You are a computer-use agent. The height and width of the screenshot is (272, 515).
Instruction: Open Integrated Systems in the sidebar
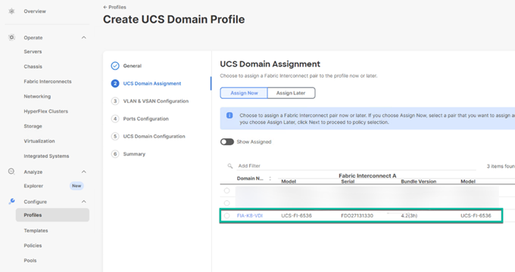pyautogui.click(x=46, y=156)
